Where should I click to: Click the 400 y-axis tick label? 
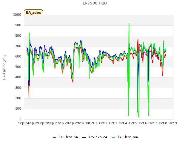[18, 77]
